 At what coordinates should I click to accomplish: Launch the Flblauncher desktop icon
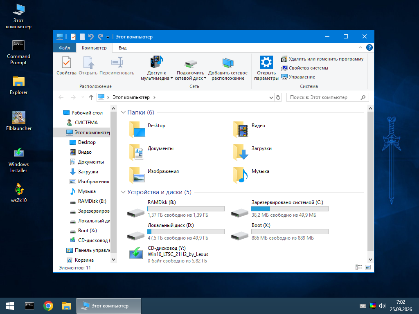point(19,121)
